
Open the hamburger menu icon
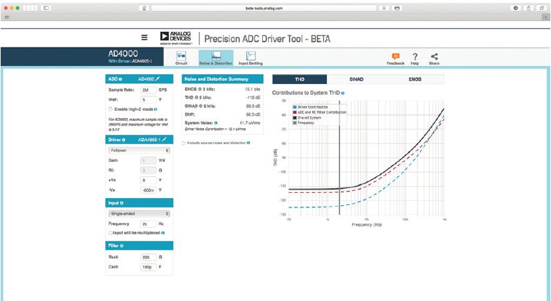point(144,38)
